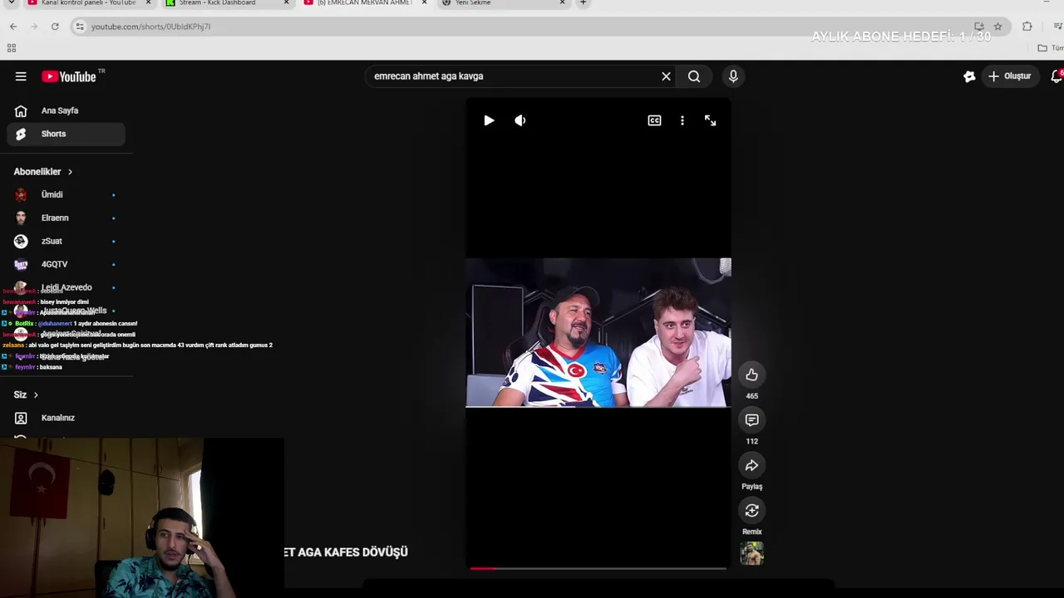
Task: Reload the YouTube page
Action: [x=55, y=27]
